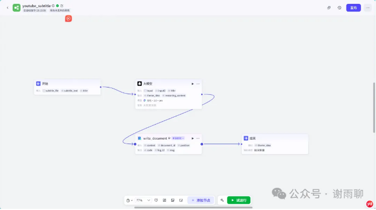Click the red floating icon under the title
Screen dimensions: 376x210
pos(68,18)
